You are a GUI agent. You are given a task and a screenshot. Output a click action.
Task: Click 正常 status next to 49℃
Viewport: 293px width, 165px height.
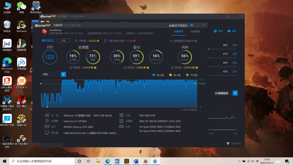pos(234,45)
